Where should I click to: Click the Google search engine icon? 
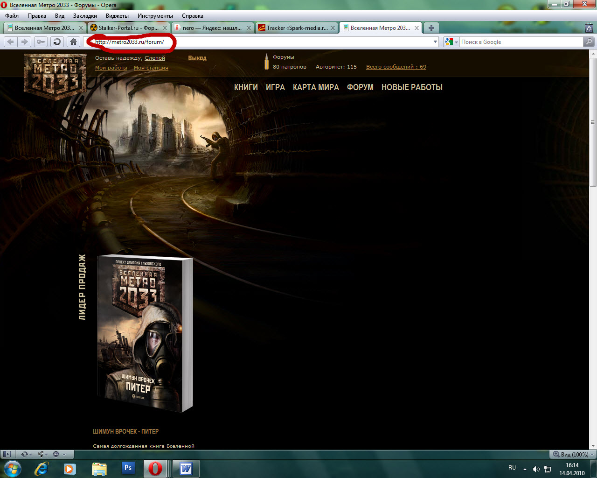tap(449, 42)
